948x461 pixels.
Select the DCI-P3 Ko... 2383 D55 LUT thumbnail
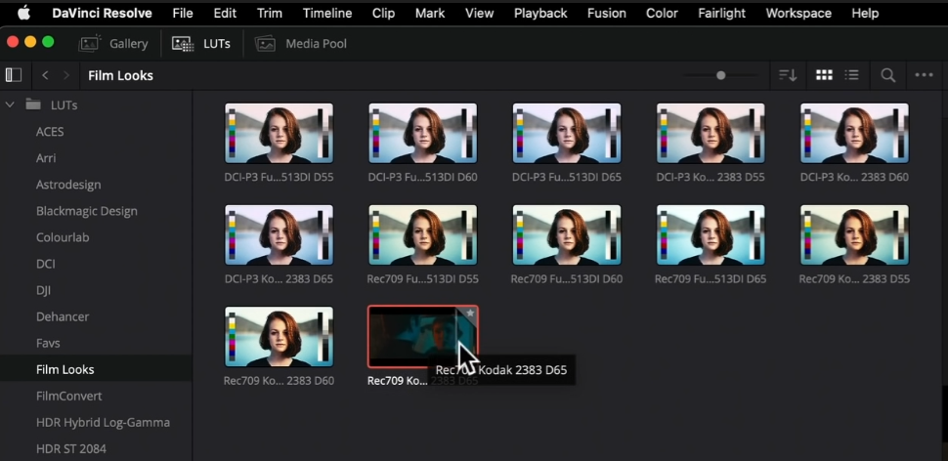coord(711,134)
